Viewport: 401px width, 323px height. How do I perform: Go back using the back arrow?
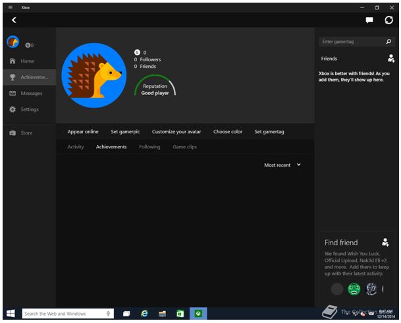tap(14, 20)
